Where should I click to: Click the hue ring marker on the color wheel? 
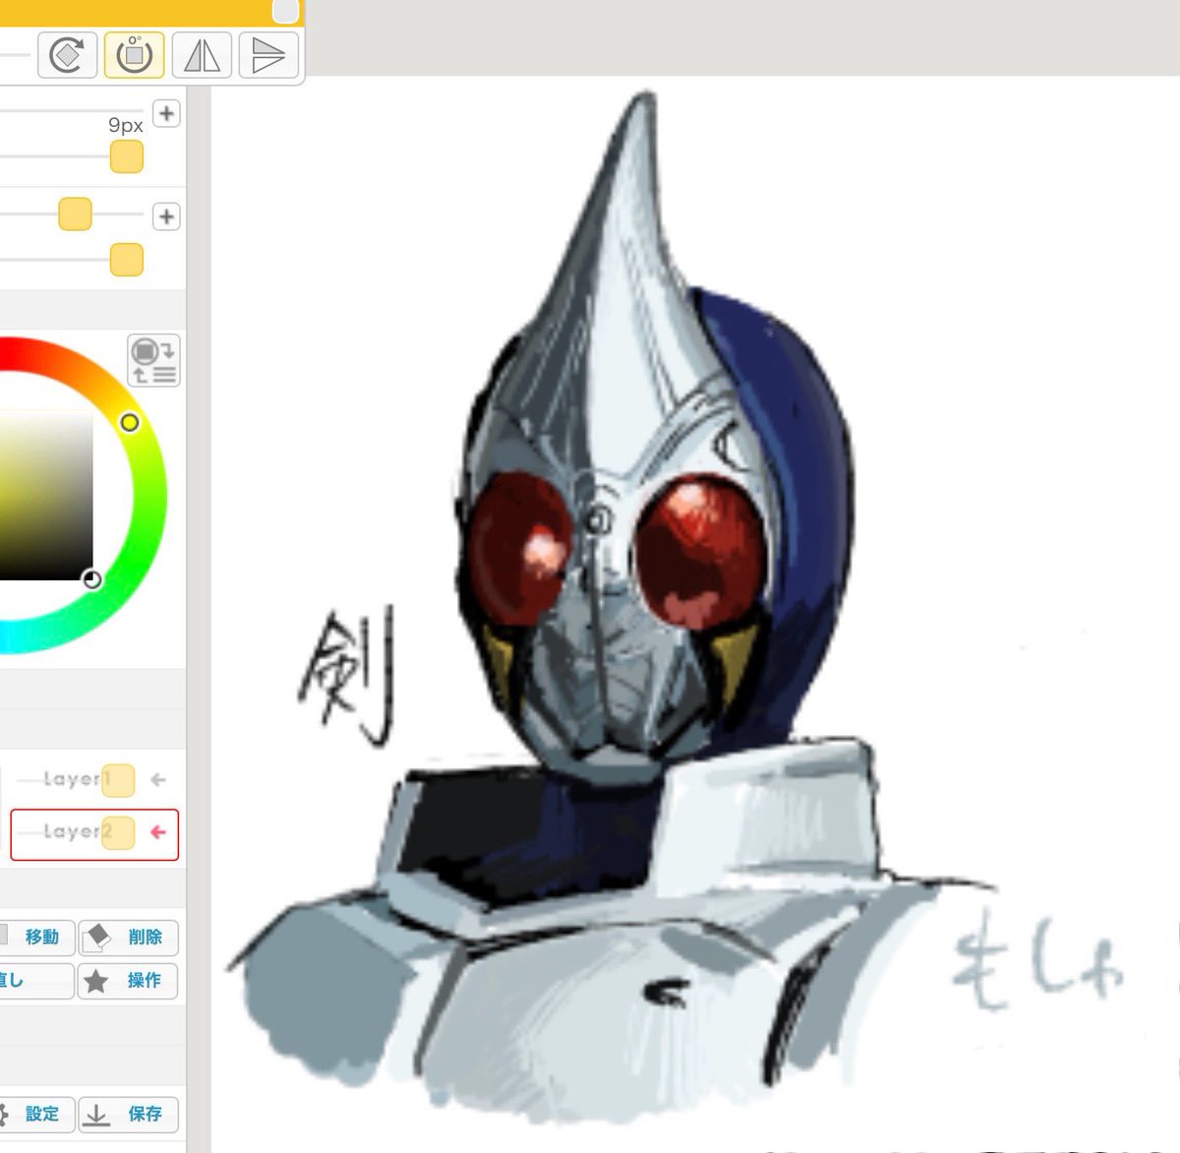pyautogui.click(x=130, y=422)
